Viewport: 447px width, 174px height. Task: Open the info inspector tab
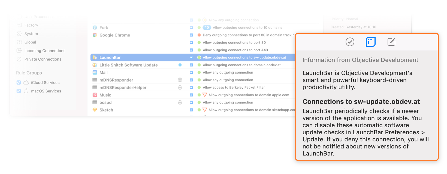371,42
